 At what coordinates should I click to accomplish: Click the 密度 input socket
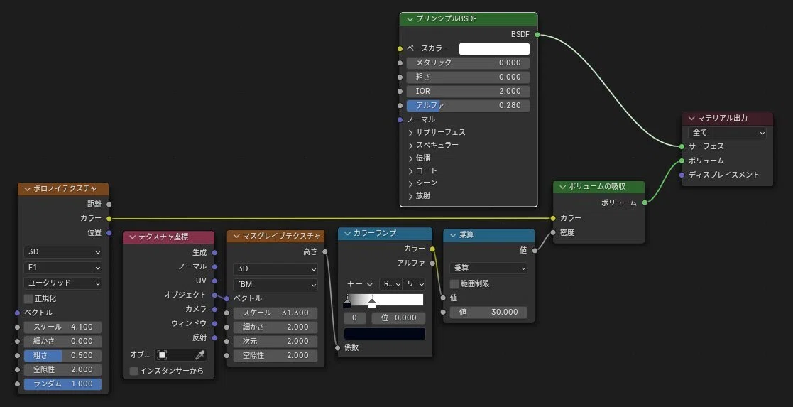[x=553, y=232]
